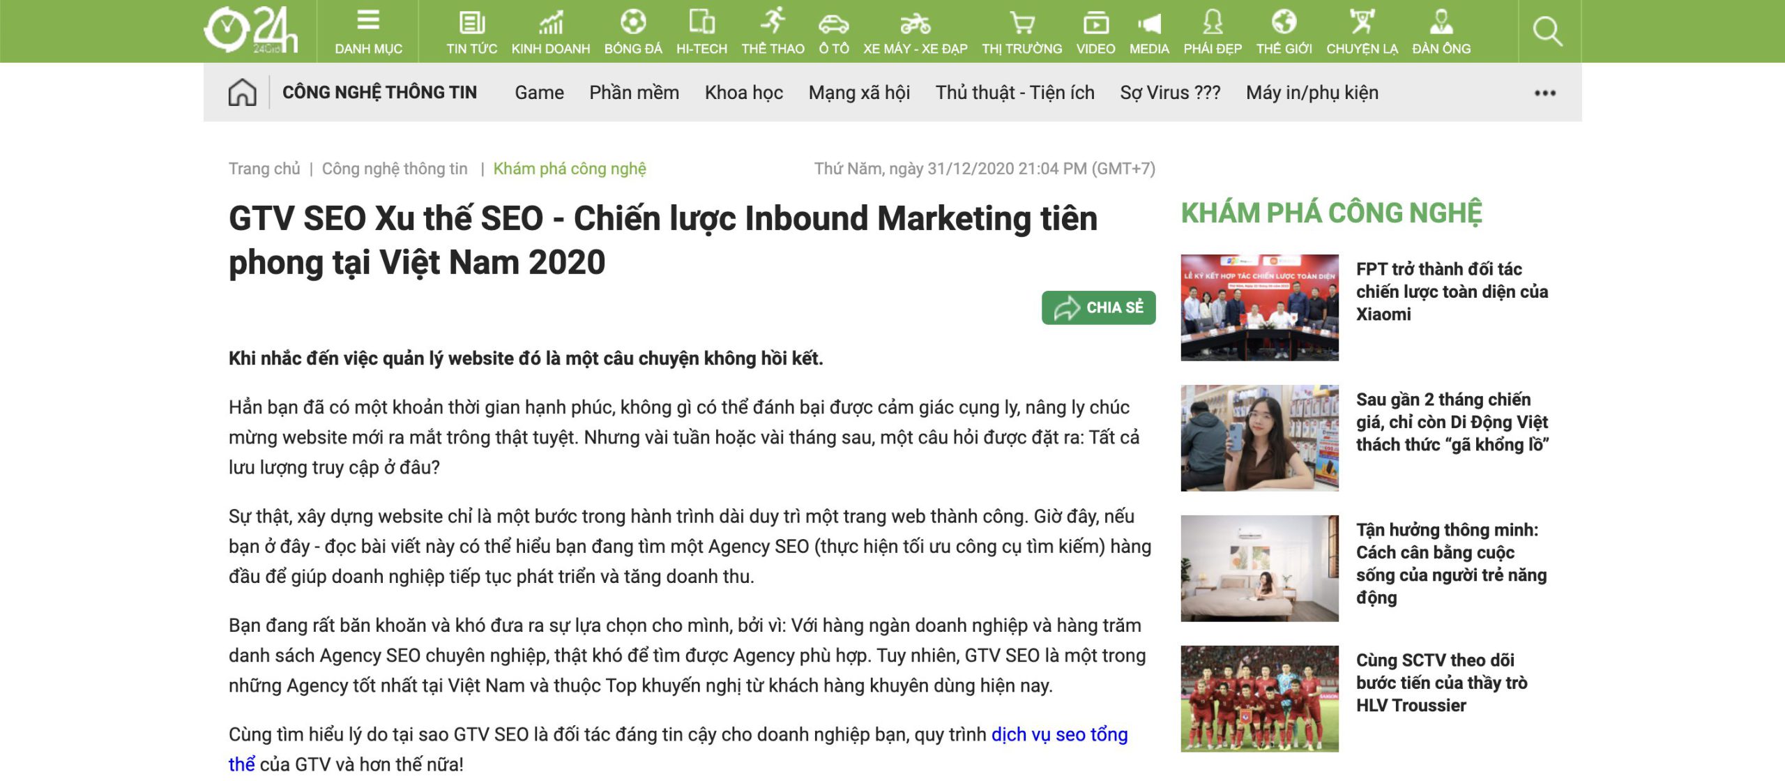The image size is (1785, 781).
Task: Switch to the Game section tab
Action: (538, 92)
